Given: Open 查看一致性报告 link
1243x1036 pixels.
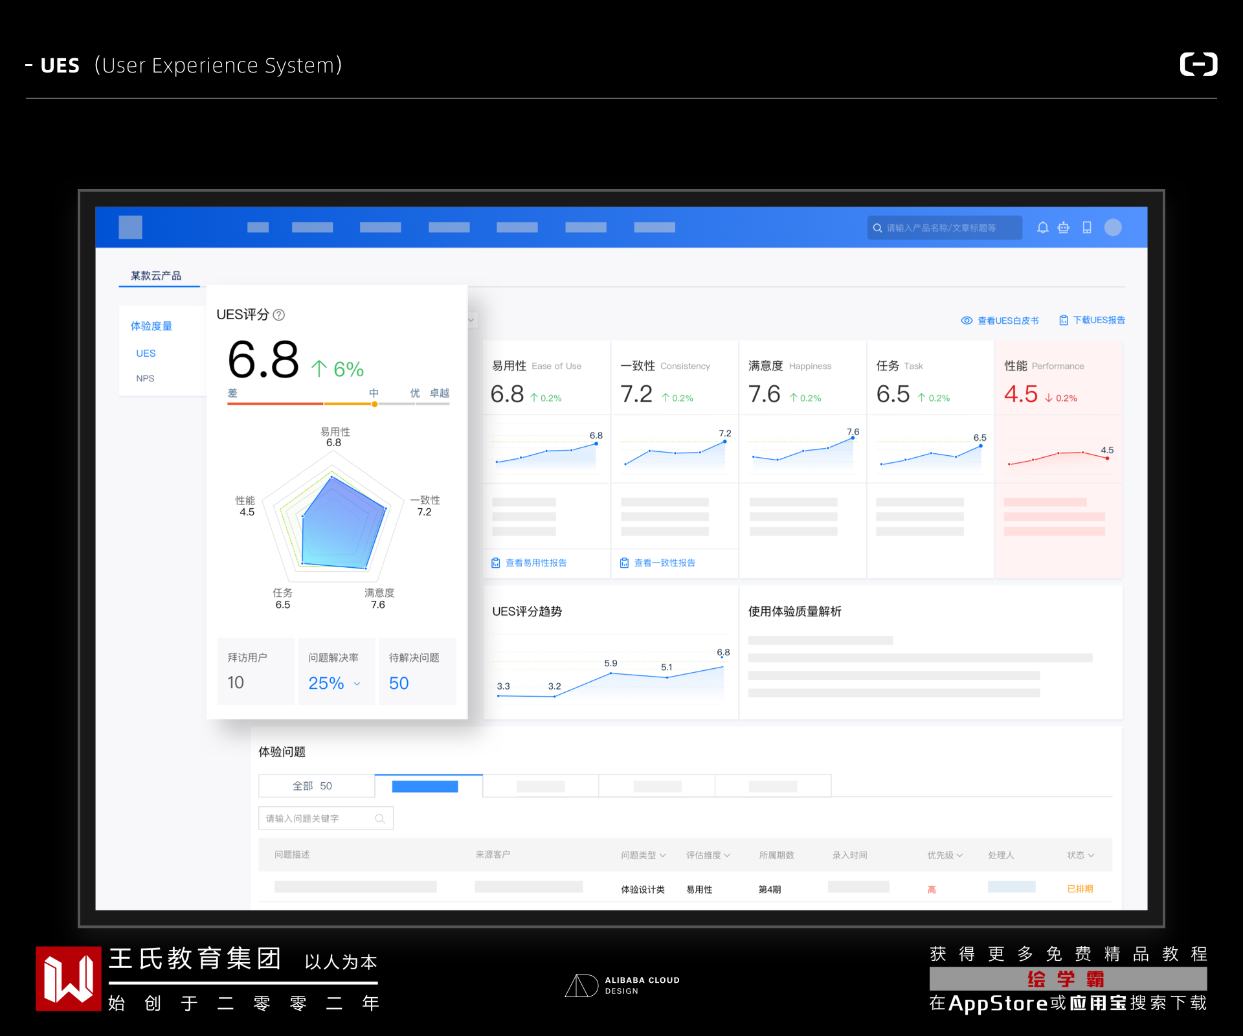Looking at the screenshot, I should (x=664, y=563).
